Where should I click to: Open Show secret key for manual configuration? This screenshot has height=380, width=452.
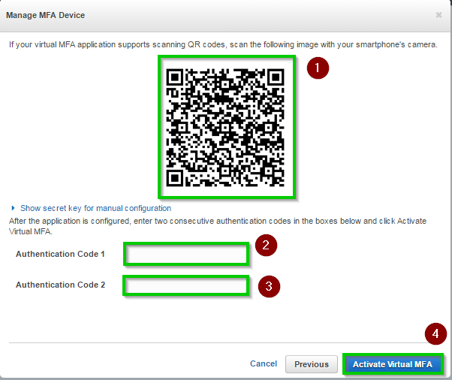click(95, 208)
